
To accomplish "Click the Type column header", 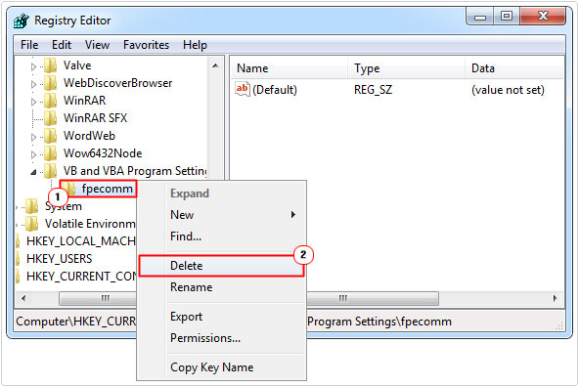I will pyautogui.click(x=406, y=68).
